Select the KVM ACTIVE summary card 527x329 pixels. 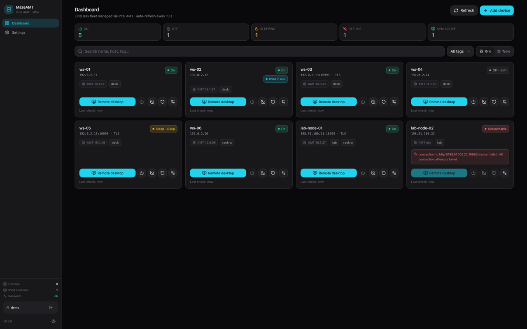click(x=471, y=32)
